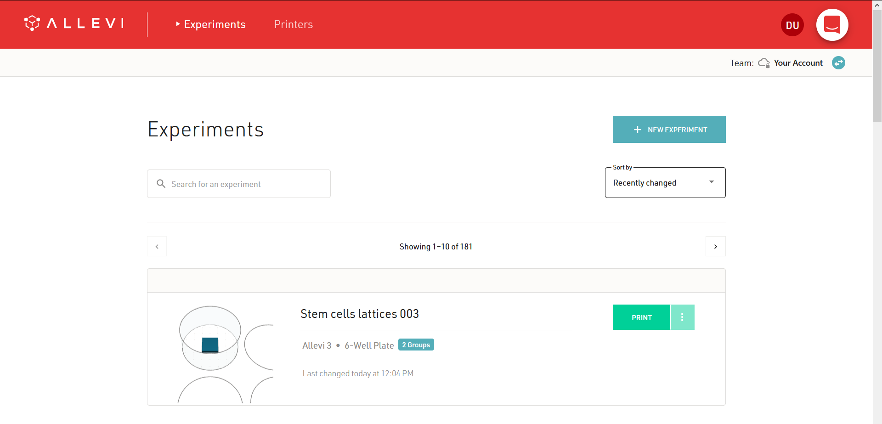Screen dimensions: 882x424
Task: Click the Allevi logo icon
Action: click(32, 23)
